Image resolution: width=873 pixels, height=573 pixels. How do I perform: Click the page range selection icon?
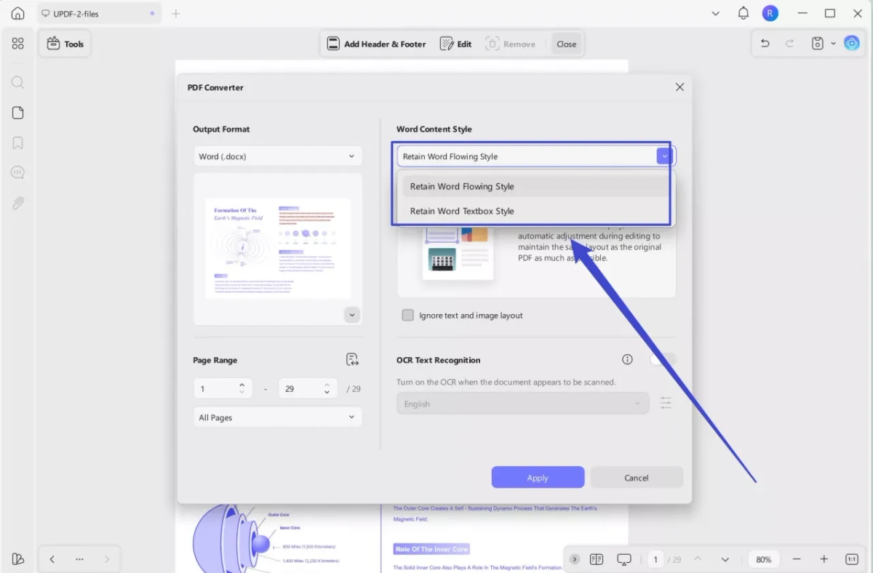click(x=352, y=359)
